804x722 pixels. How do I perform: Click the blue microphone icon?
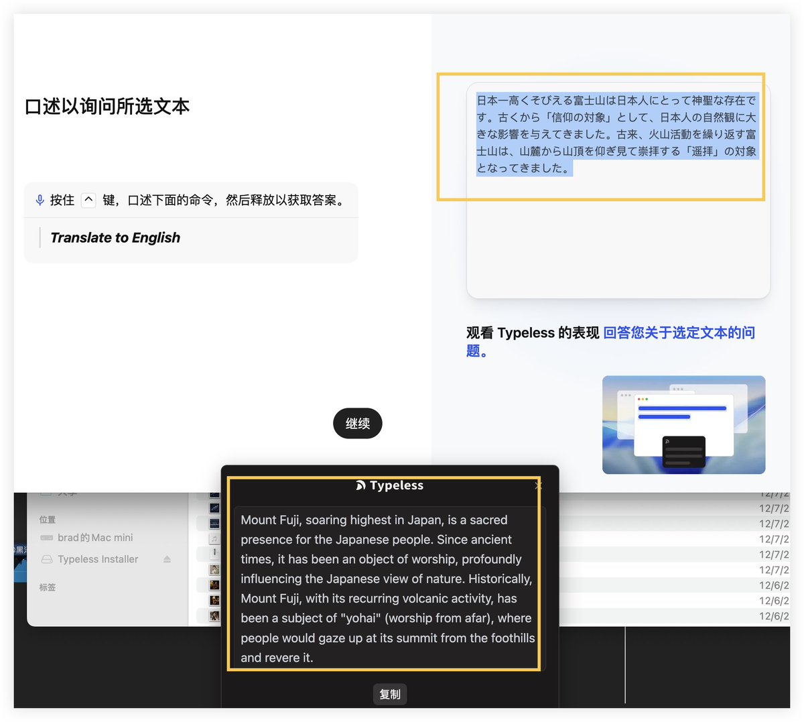coord(40,200)
